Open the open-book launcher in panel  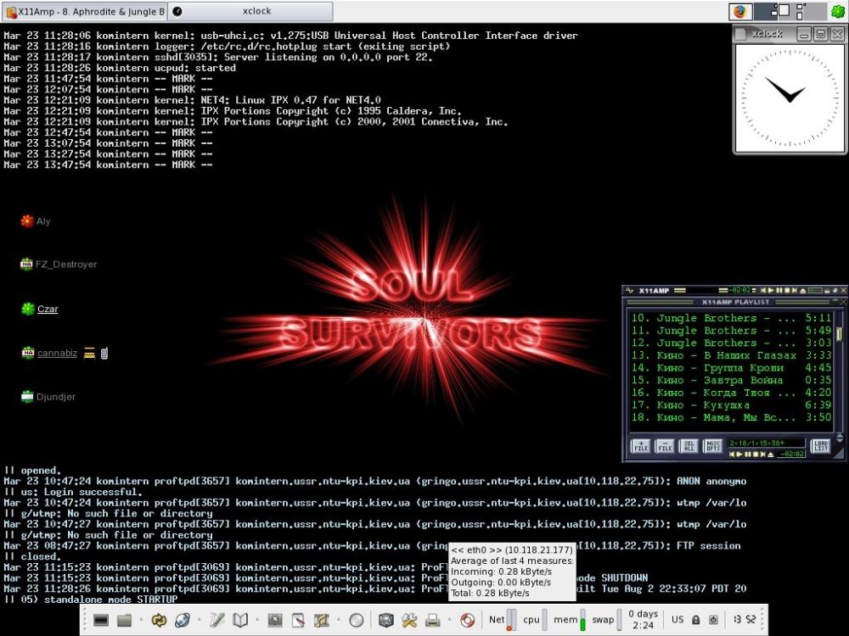(x=240, y=620)
